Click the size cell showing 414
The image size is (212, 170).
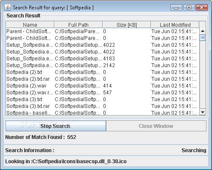click(x=107, y=86)
